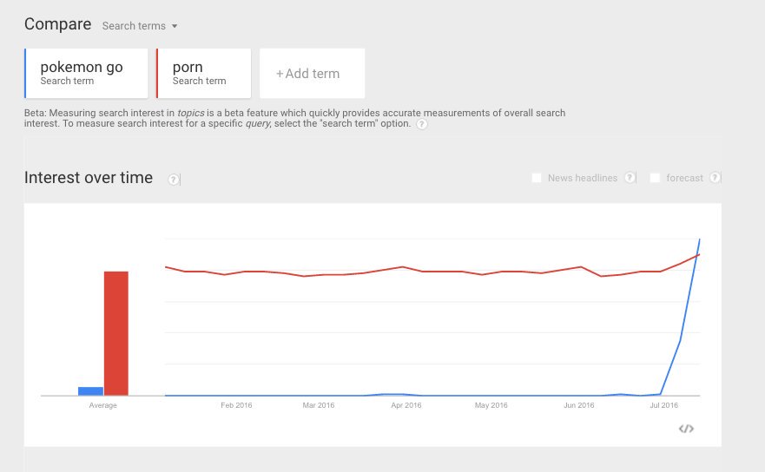Image resolution: width=765 pixels, height=472 pixels.
Task: Click the Jun 2016 axis label
Action: (579, 405)
